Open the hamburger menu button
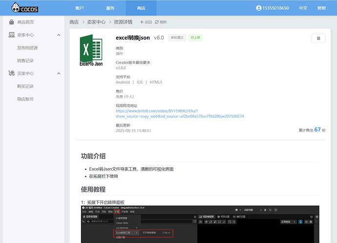The height and width of the screenshot is (243, 337). pyautogui.click(x=318, y=38)
